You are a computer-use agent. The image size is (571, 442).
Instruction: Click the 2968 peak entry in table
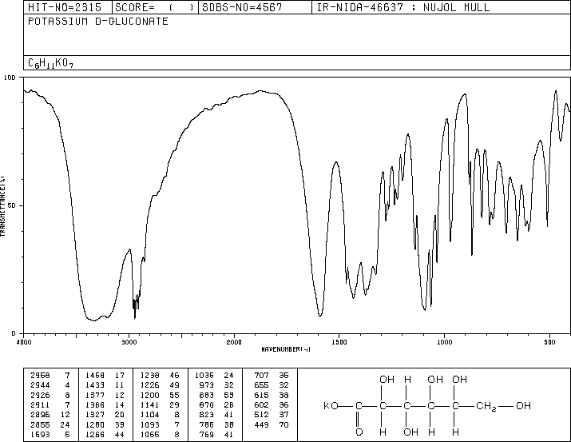click(x=50, y=376)
